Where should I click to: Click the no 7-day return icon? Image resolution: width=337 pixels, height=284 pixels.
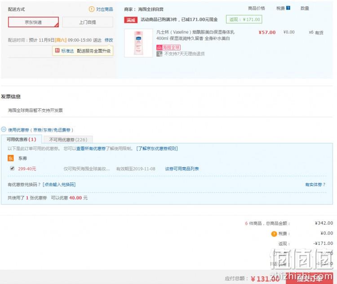pyautogui.click(x=159, y=54)
